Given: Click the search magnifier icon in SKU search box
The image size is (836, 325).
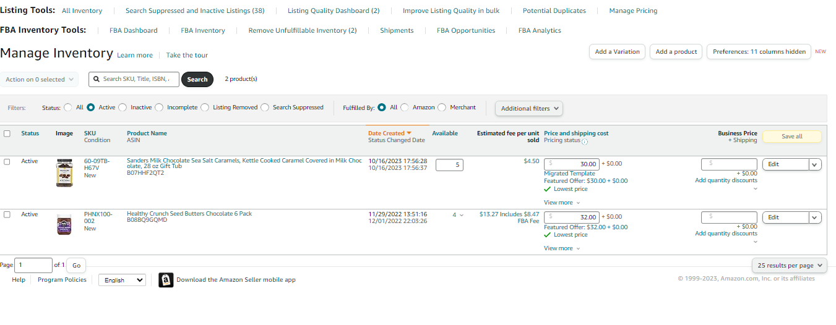Looking at the screenshot, I should point(96,79).
